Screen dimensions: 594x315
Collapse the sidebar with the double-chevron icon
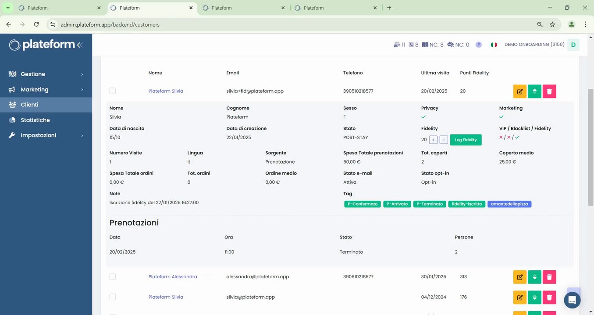80,45
